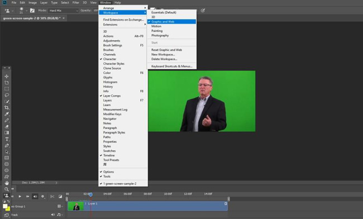Click the blue timeline playhead
The height and width of the screenshot is (219, 363).
[x=90, y=194]
